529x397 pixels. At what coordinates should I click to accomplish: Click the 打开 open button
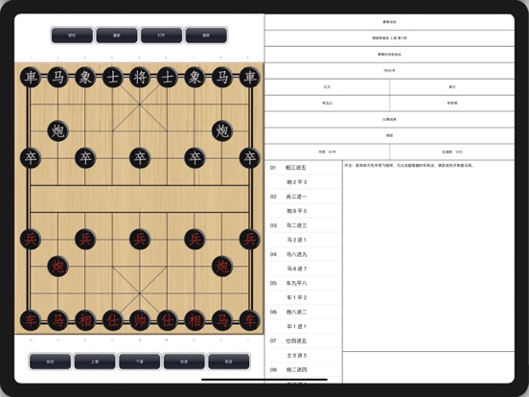162,35
